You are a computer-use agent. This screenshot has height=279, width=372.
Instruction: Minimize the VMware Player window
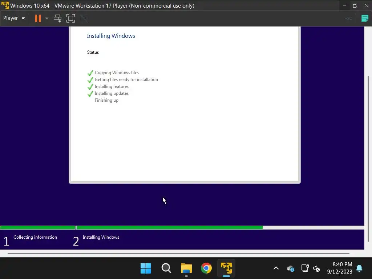[344, 5]
